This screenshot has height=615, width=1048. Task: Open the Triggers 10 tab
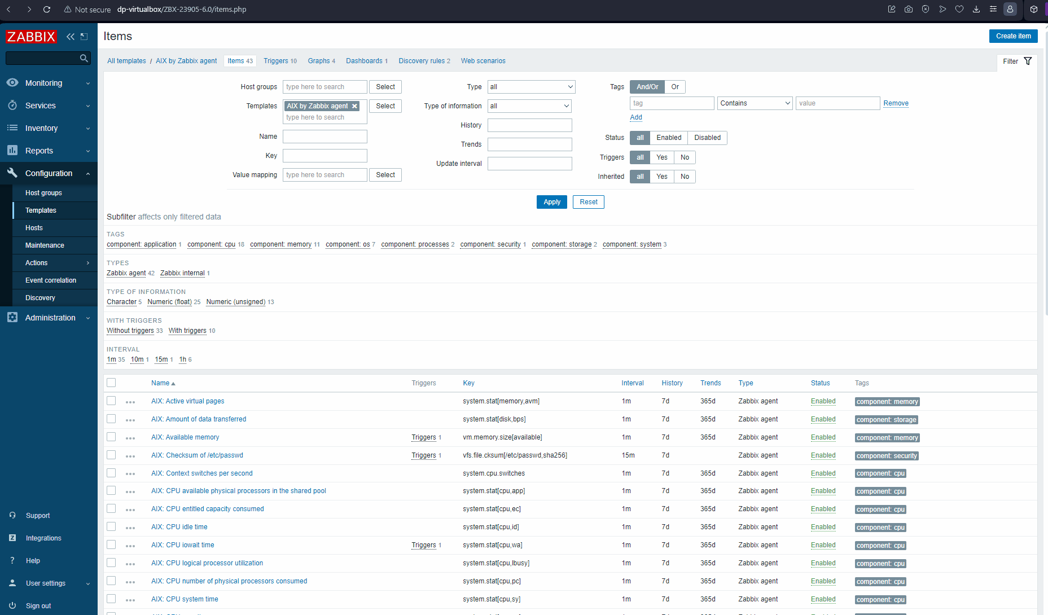pos(280,61)
